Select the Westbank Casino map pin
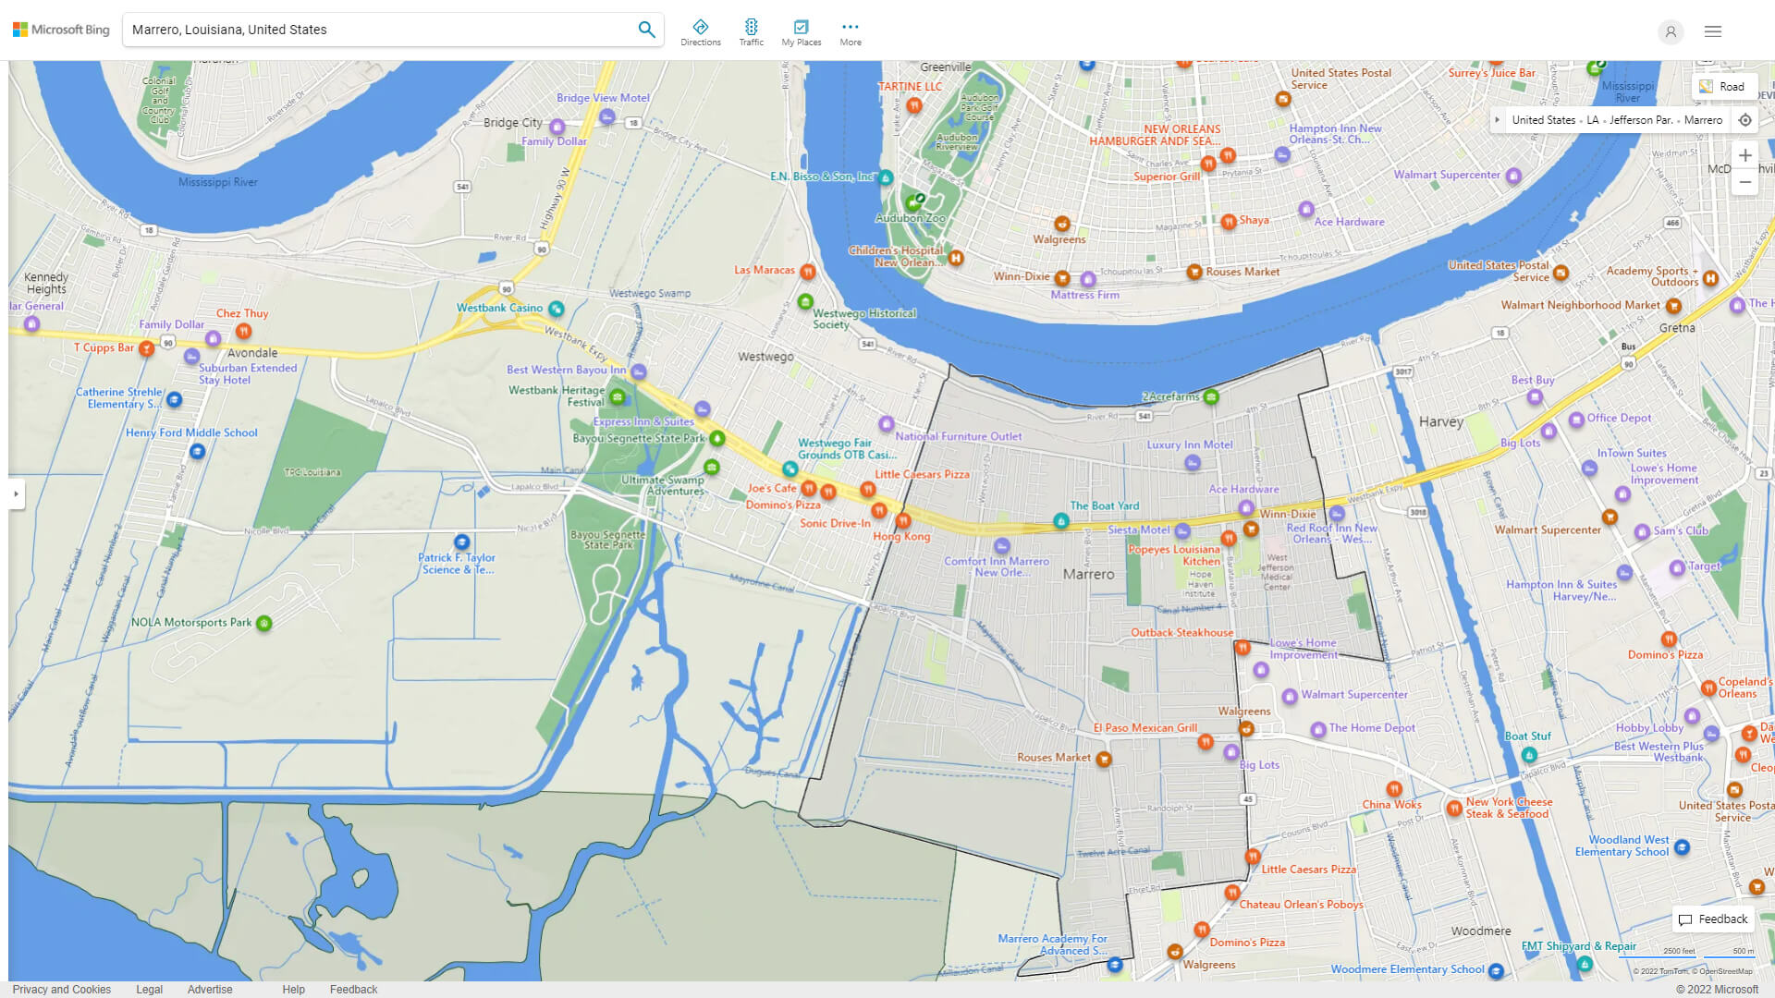Screen dimensions: 1775x998 coord(556,309)
